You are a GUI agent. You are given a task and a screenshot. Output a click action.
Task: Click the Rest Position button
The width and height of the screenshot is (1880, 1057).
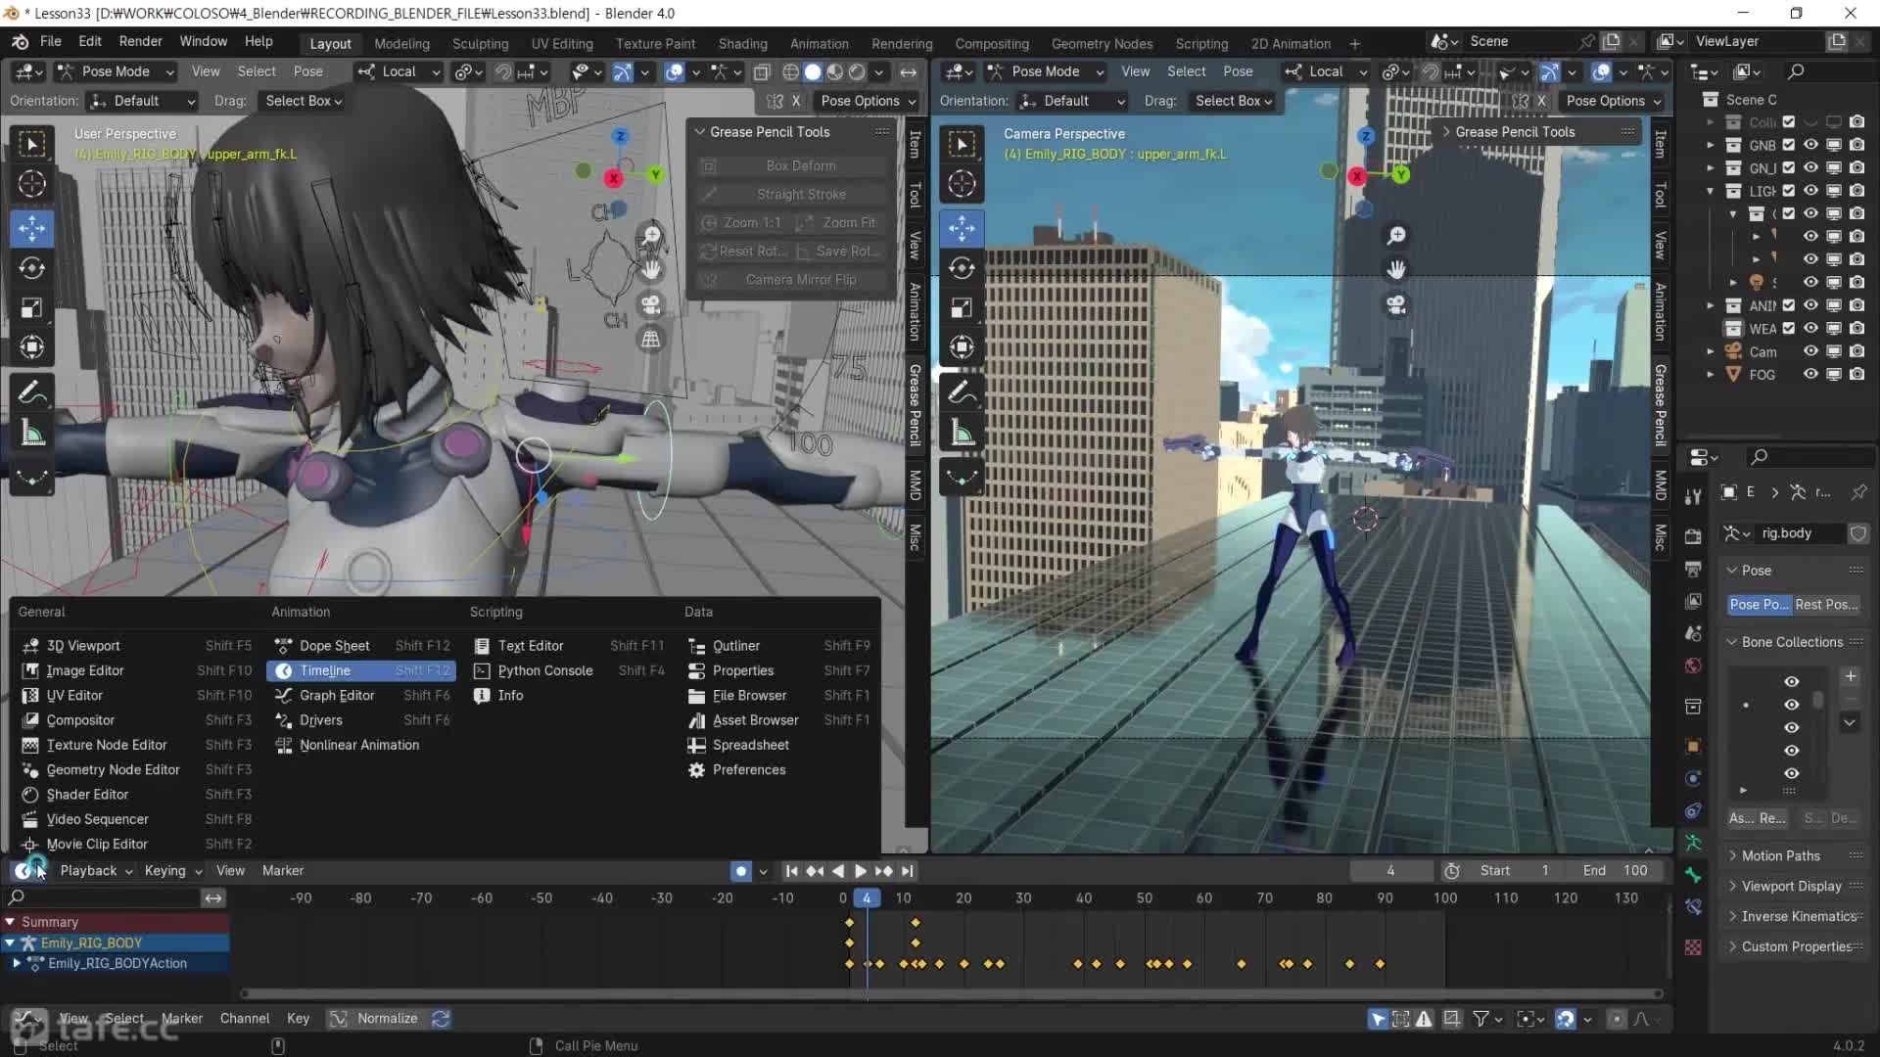(1825, 604)
